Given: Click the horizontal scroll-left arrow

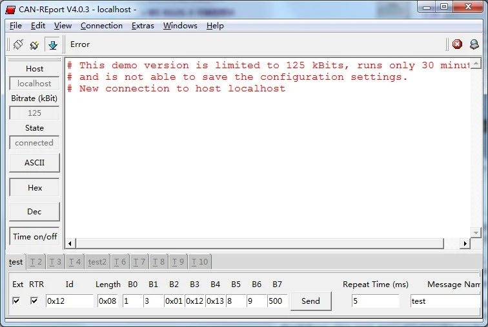Looking at the screenshot, I should coord(70,243).
